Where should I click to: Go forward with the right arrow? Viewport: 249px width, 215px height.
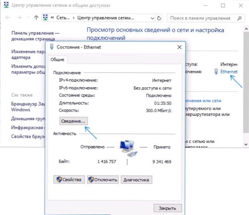(x=19, y=17)
